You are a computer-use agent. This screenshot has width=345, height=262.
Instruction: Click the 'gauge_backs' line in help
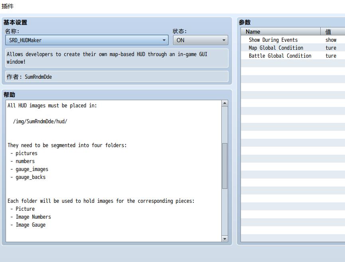[30, 177]
